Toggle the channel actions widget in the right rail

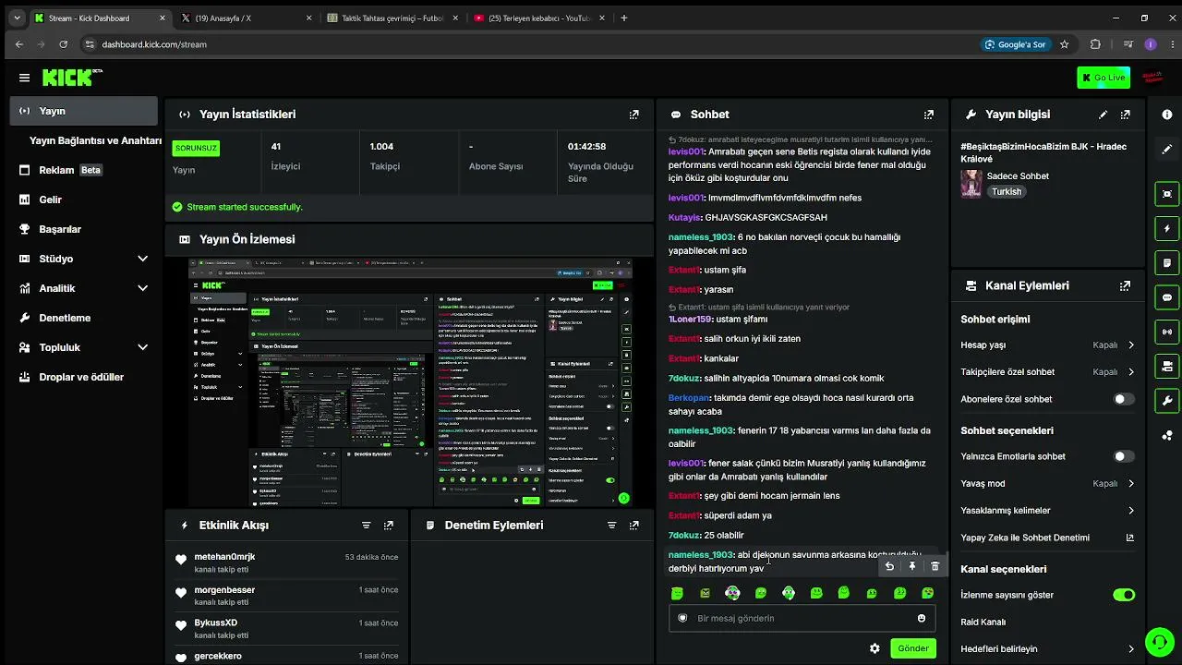pyautogui.click(x=1167, y=367)
